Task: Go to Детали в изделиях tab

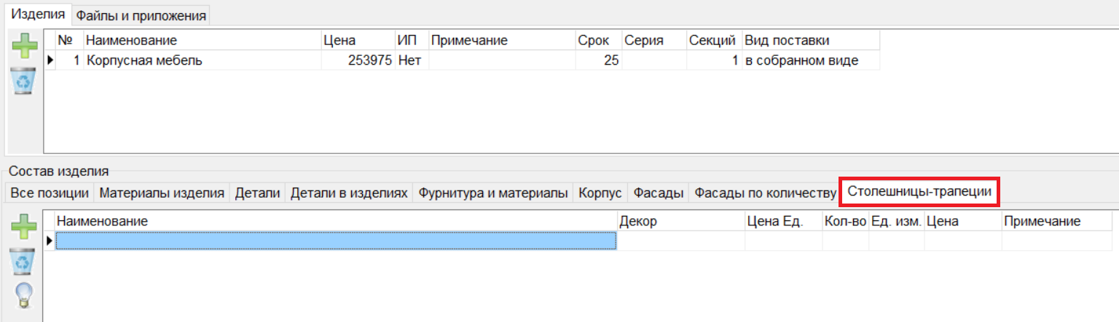Action: (x=349, y=193)
